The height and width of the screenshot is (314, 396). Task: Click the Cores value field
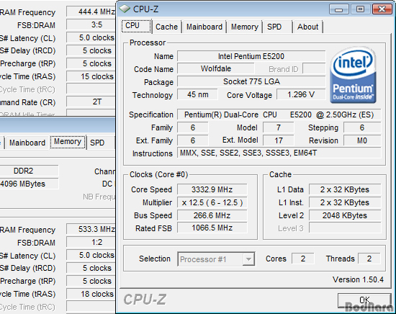(x=303, y=259)
